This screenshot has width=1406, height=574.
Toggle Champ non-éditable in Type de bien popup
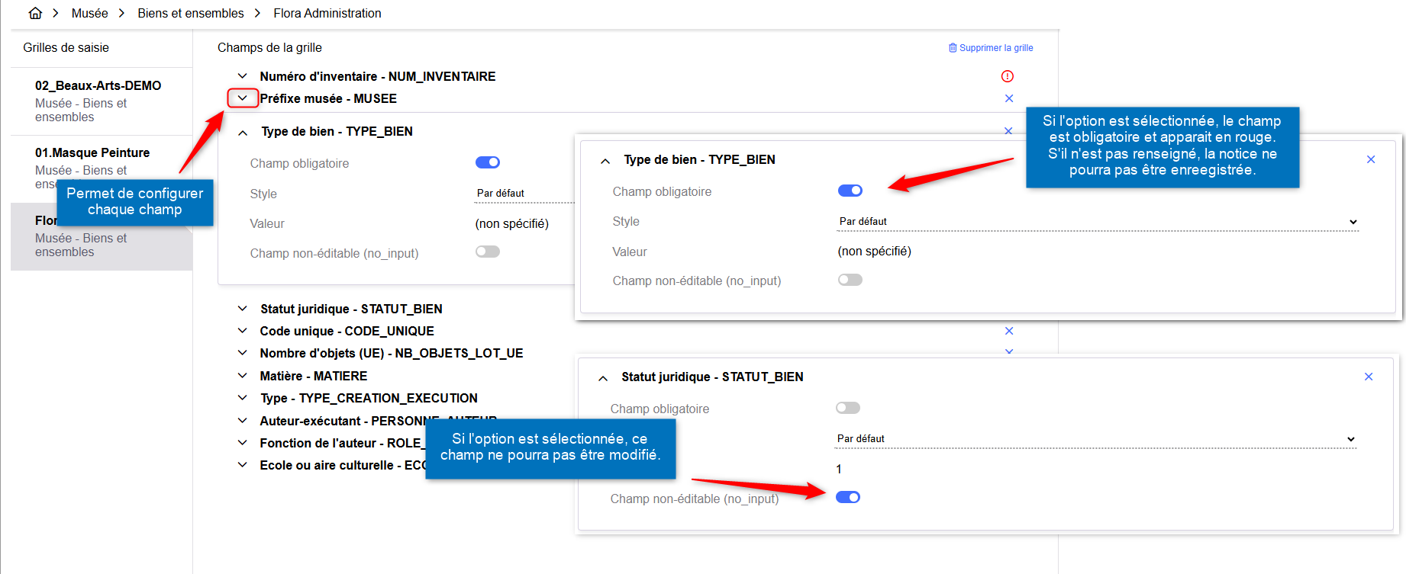(850, 280)
